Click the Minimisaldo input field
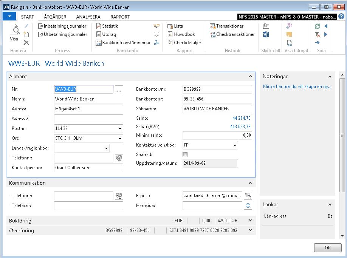 (x=217, y=135)
